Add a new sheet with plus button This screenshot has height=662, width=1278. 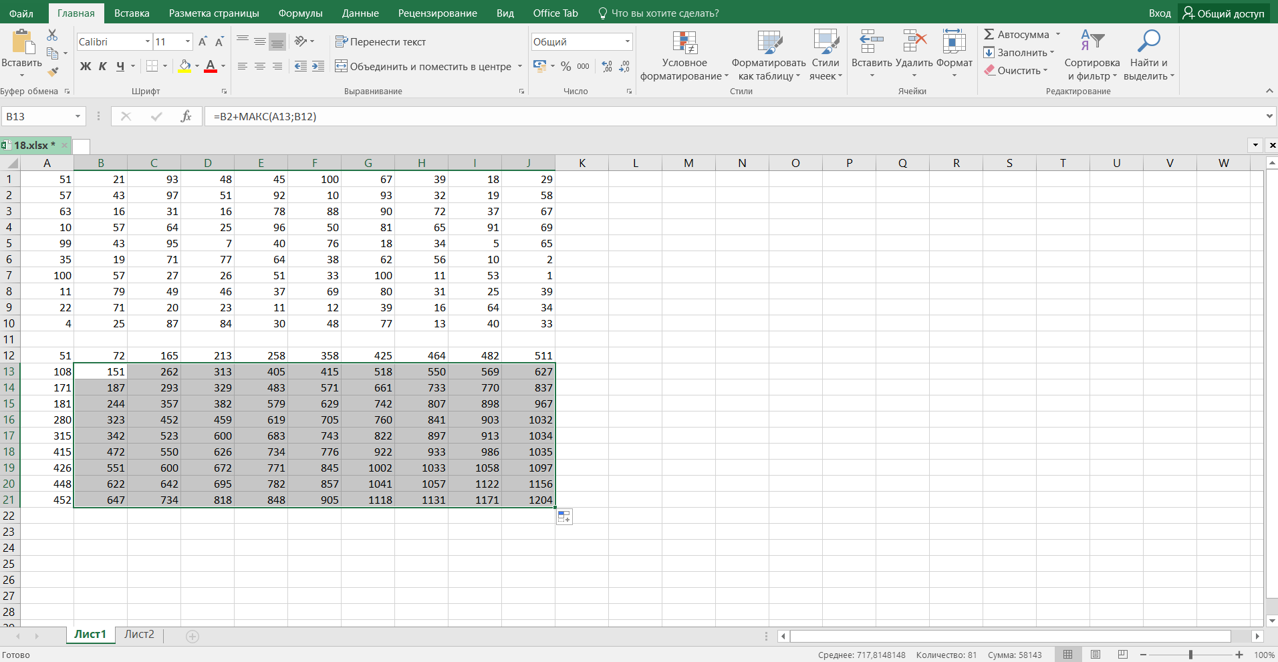coord(193,636)
